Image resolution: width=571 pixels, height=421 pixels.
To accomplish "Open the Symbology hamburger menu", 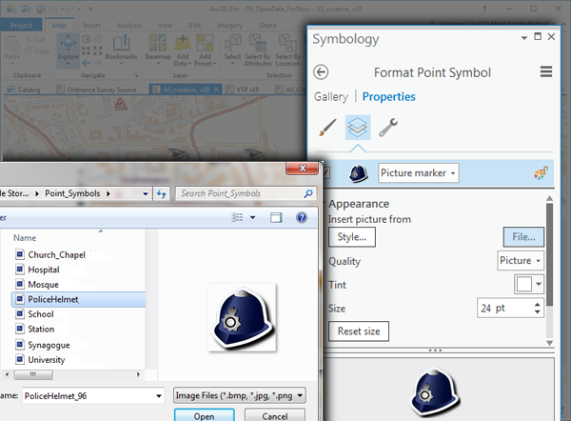I will click(x=546, y=71).
